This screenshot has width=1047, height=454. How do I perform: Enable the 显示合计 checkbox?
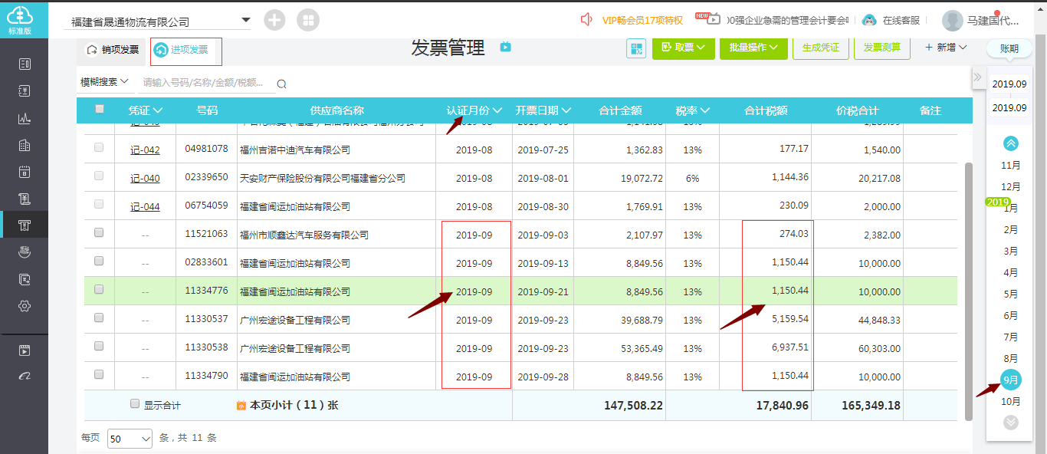click(135, 404)
